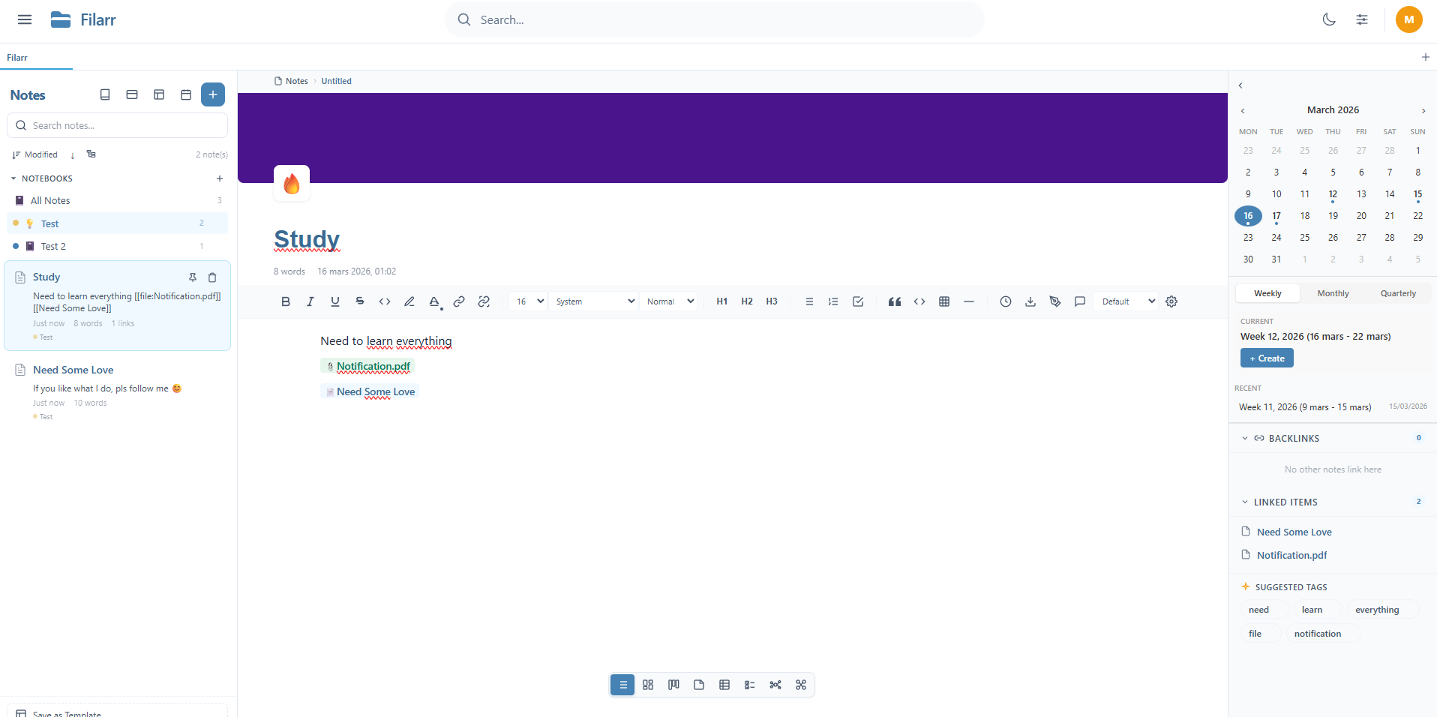
Task: Switch to the Monthly calendar tab
Action: click(x=1333, y=293)
